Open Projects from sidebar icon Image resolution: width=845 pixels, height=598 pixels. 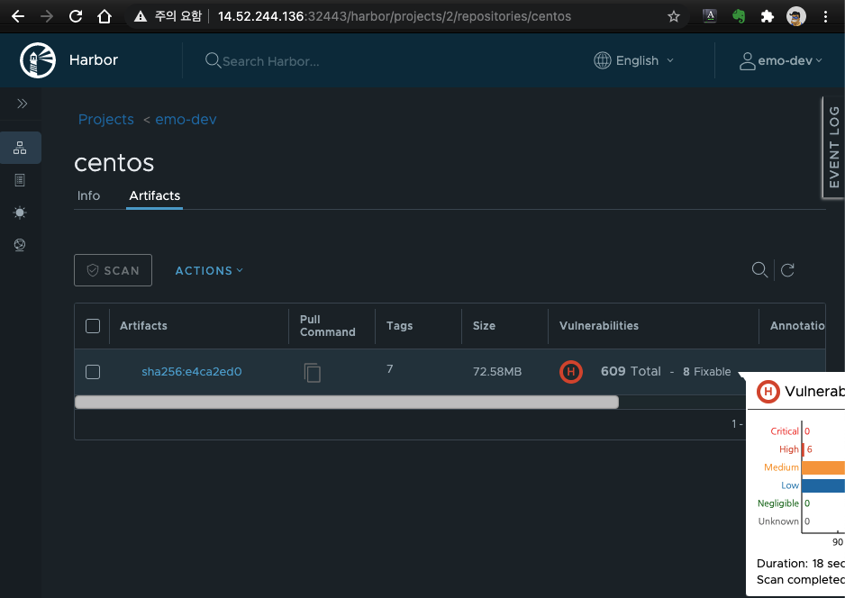click(x=20, y=148)
